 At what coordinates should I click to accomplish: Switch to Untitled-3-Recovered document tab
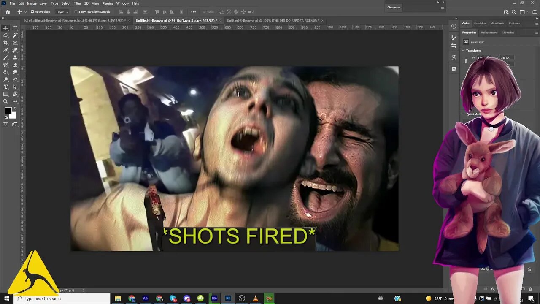273,20
